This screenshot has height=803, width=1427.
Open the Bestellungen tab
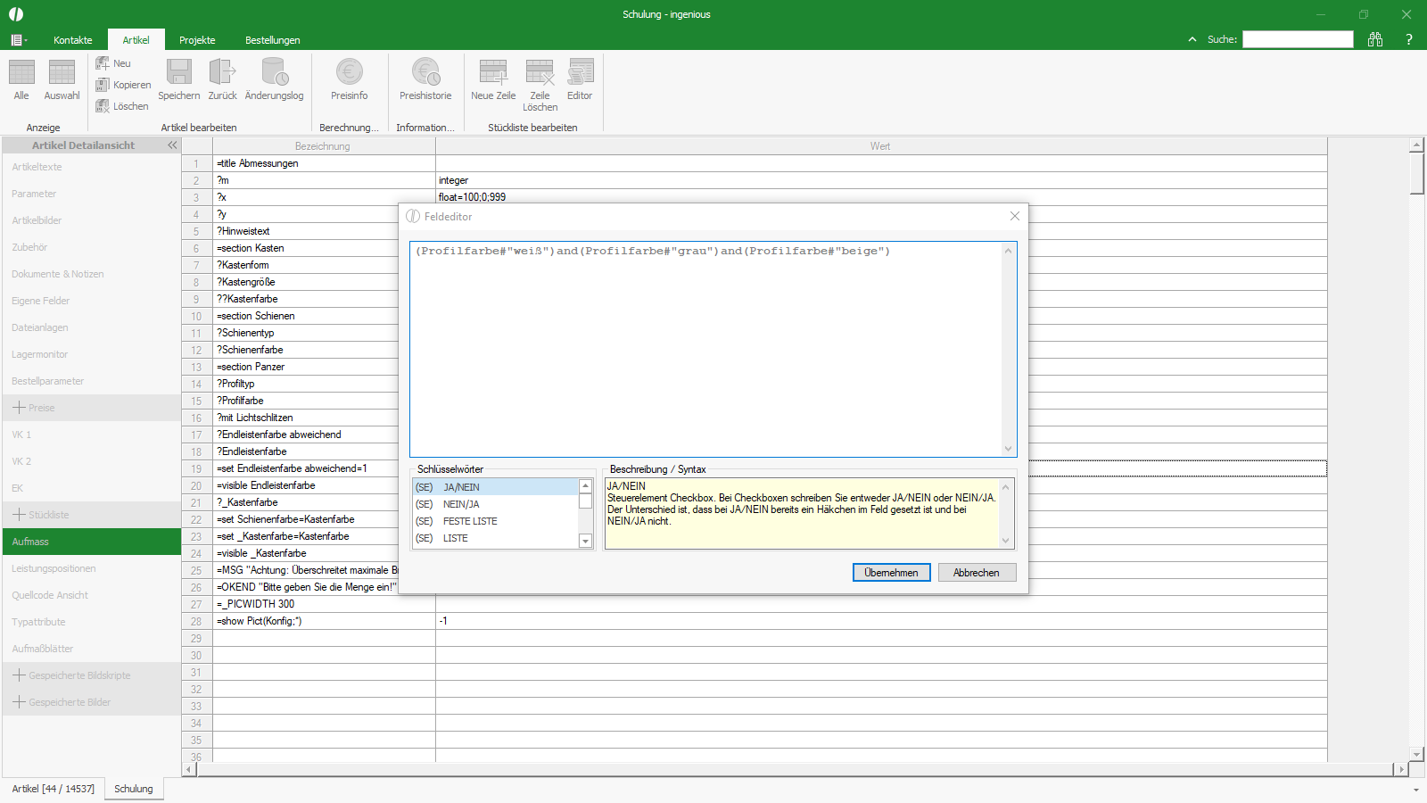pyautogui.click(x=272, y=40)
